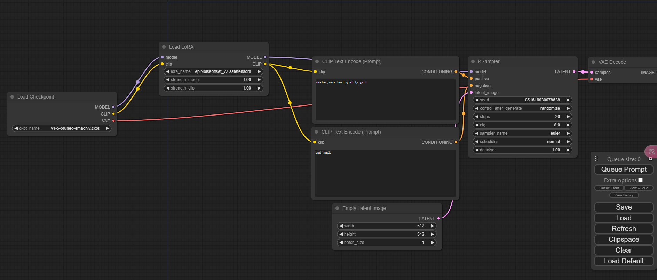
Task: Collapse the Load LoRA node via its title dot
Action: pos(164,47)
